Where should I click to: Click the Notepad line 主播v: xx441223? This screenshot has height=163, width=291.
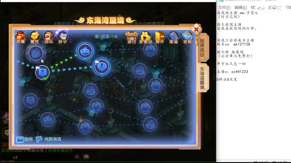[232, 72]
